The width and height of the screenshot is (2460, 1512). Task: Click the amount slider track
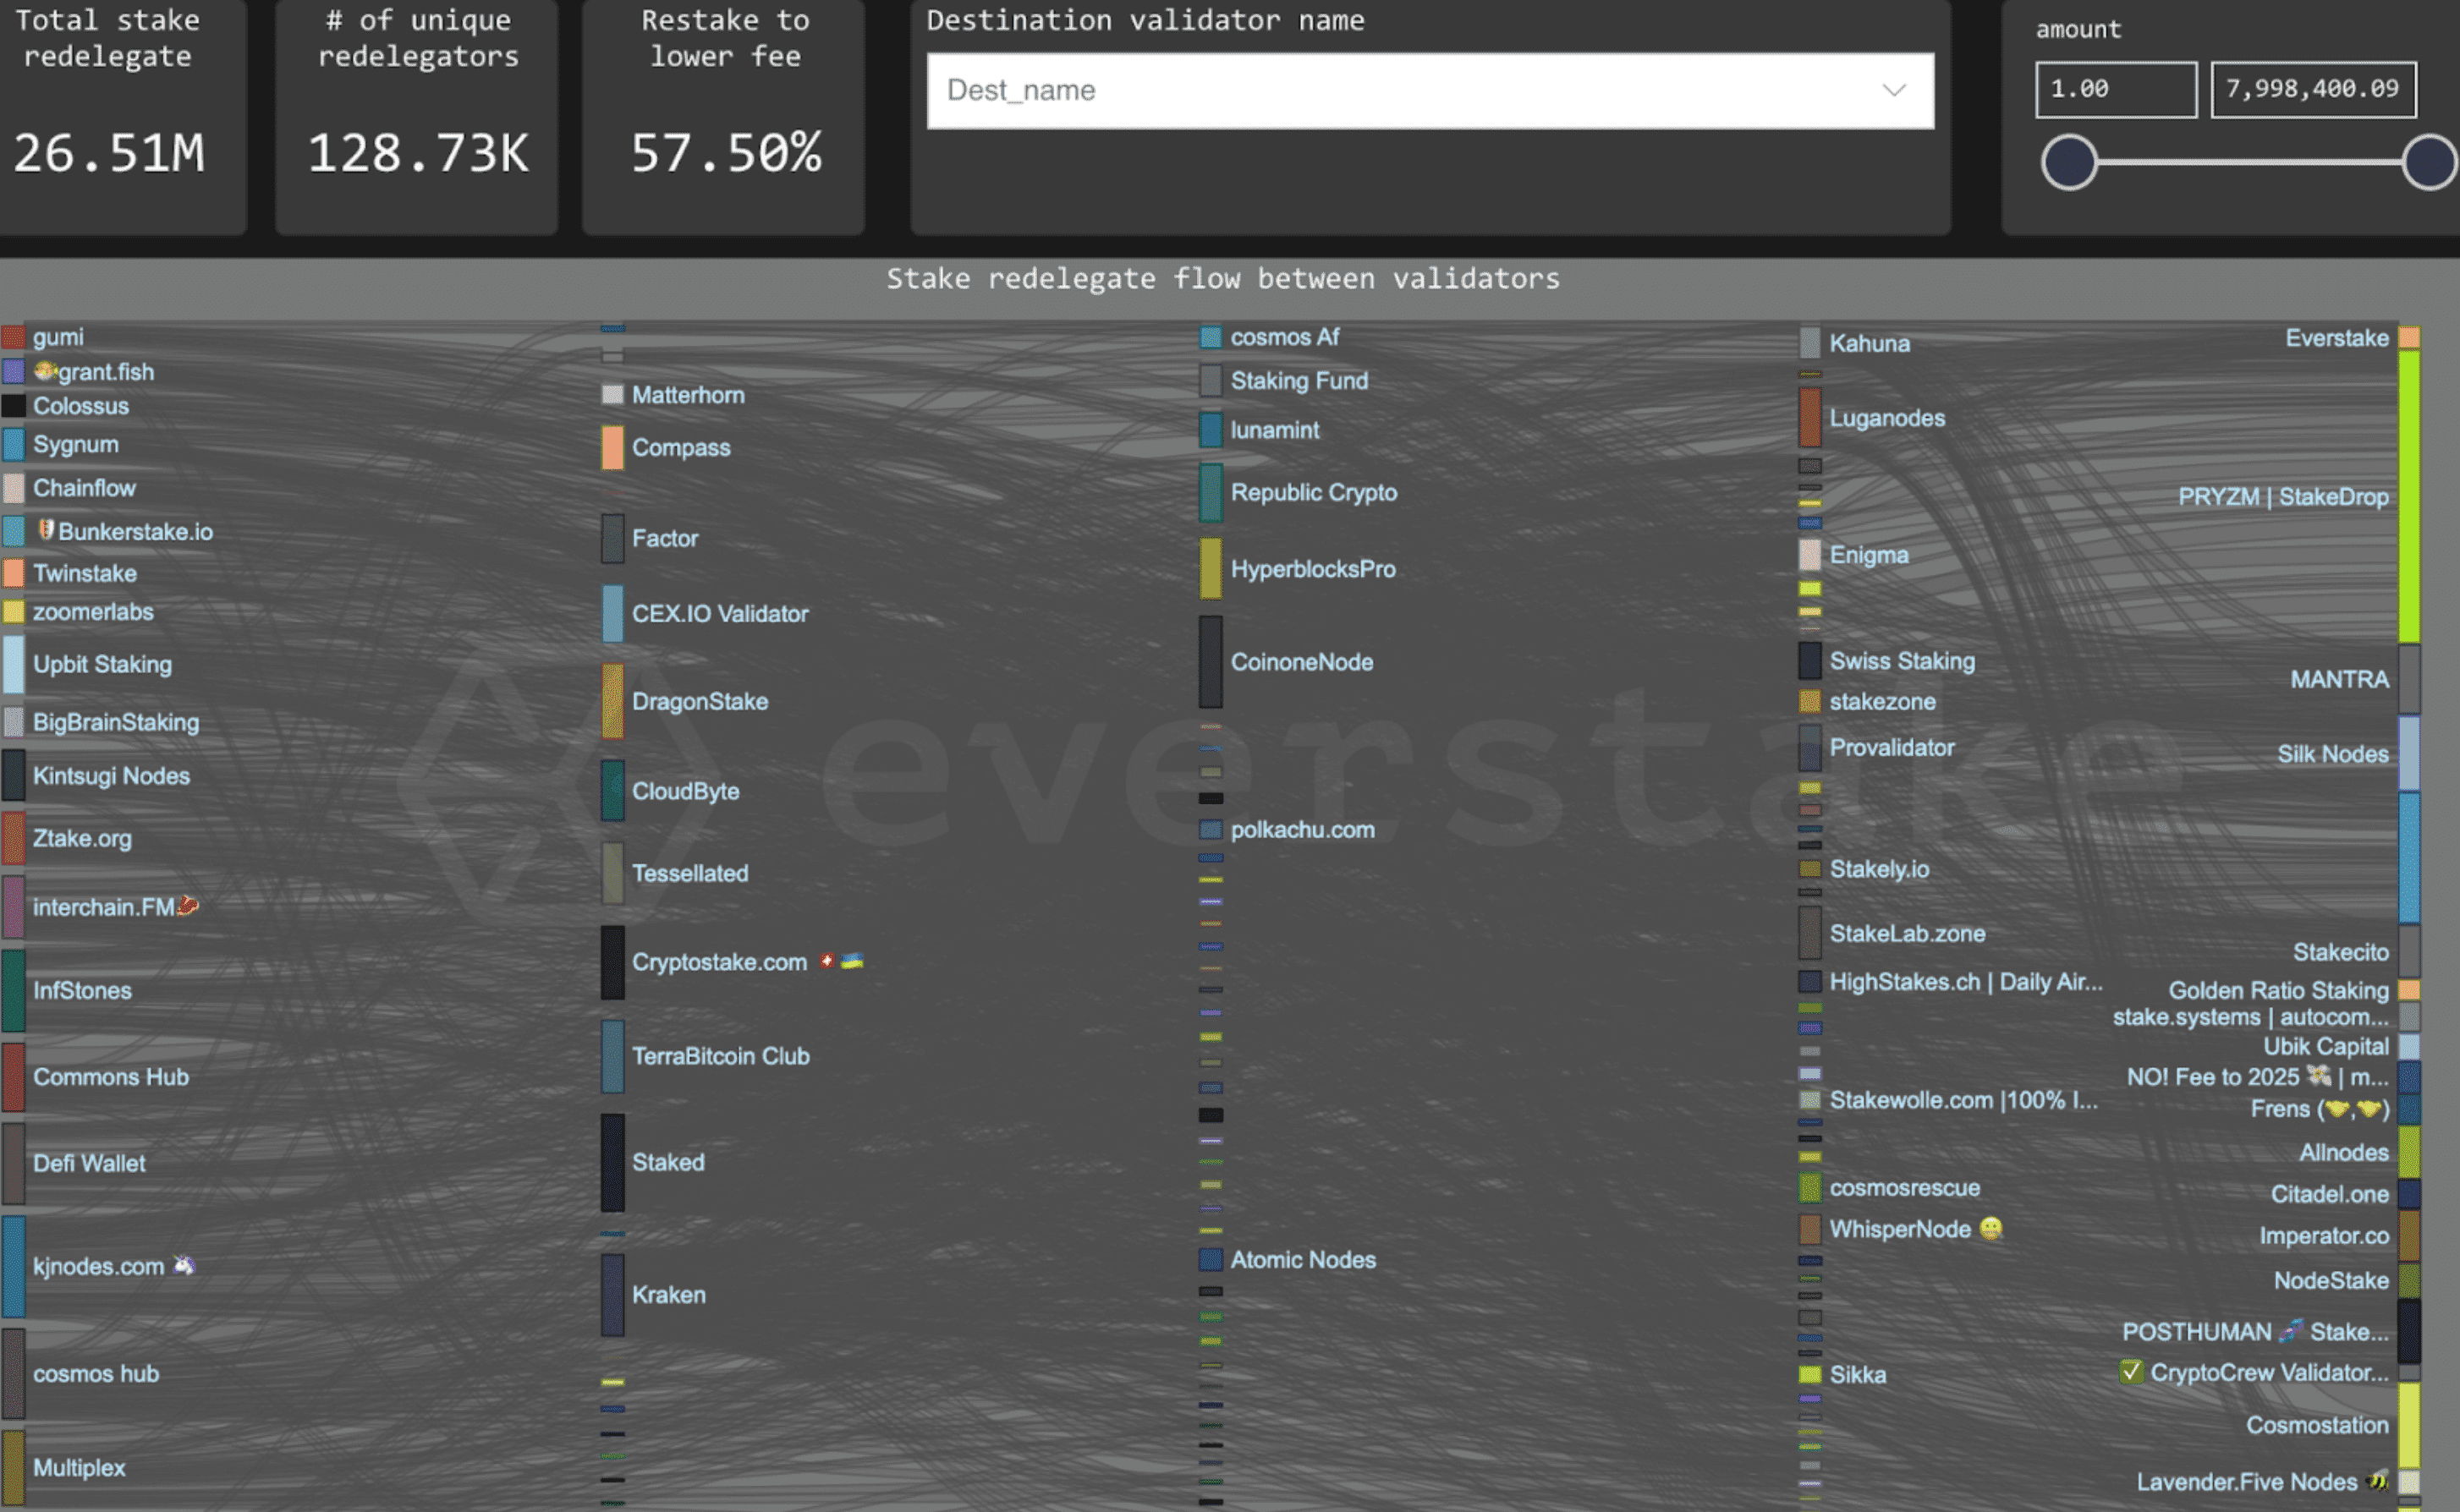2249,162
